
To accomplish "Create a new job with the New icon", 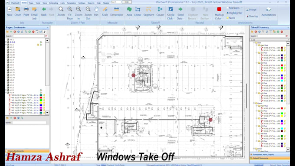I will [10, 10].
